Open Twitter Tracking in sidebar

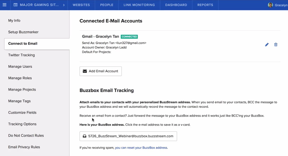21,55
